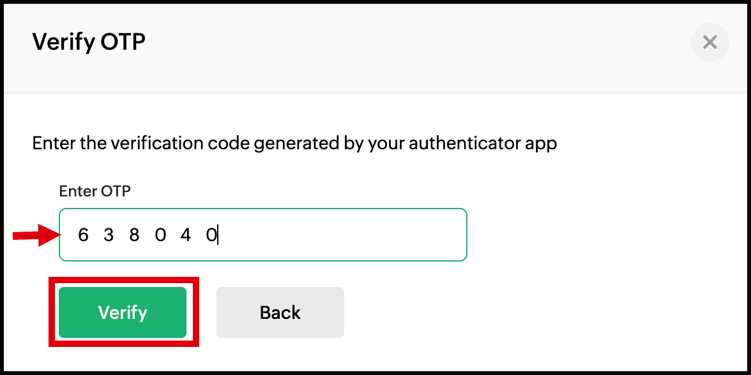
Task: Click the gray dialog header bar
Action: point(375,47)
